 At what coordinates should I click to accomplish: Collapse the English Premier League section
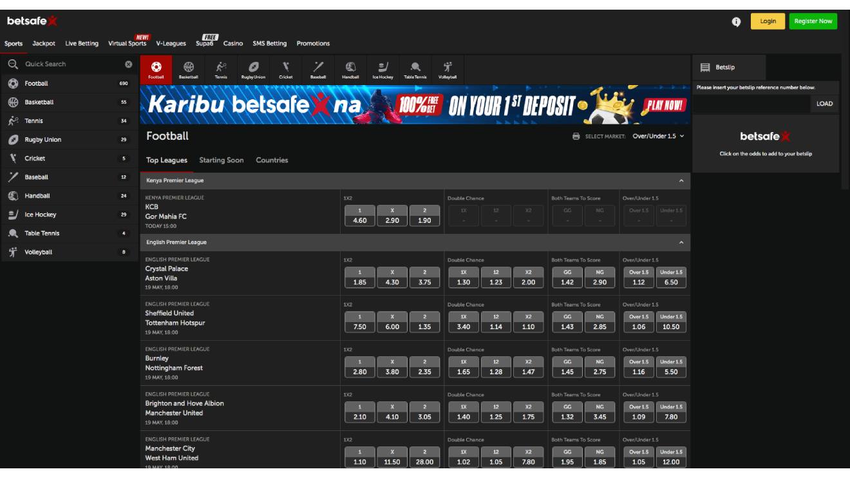coord(681,243)
